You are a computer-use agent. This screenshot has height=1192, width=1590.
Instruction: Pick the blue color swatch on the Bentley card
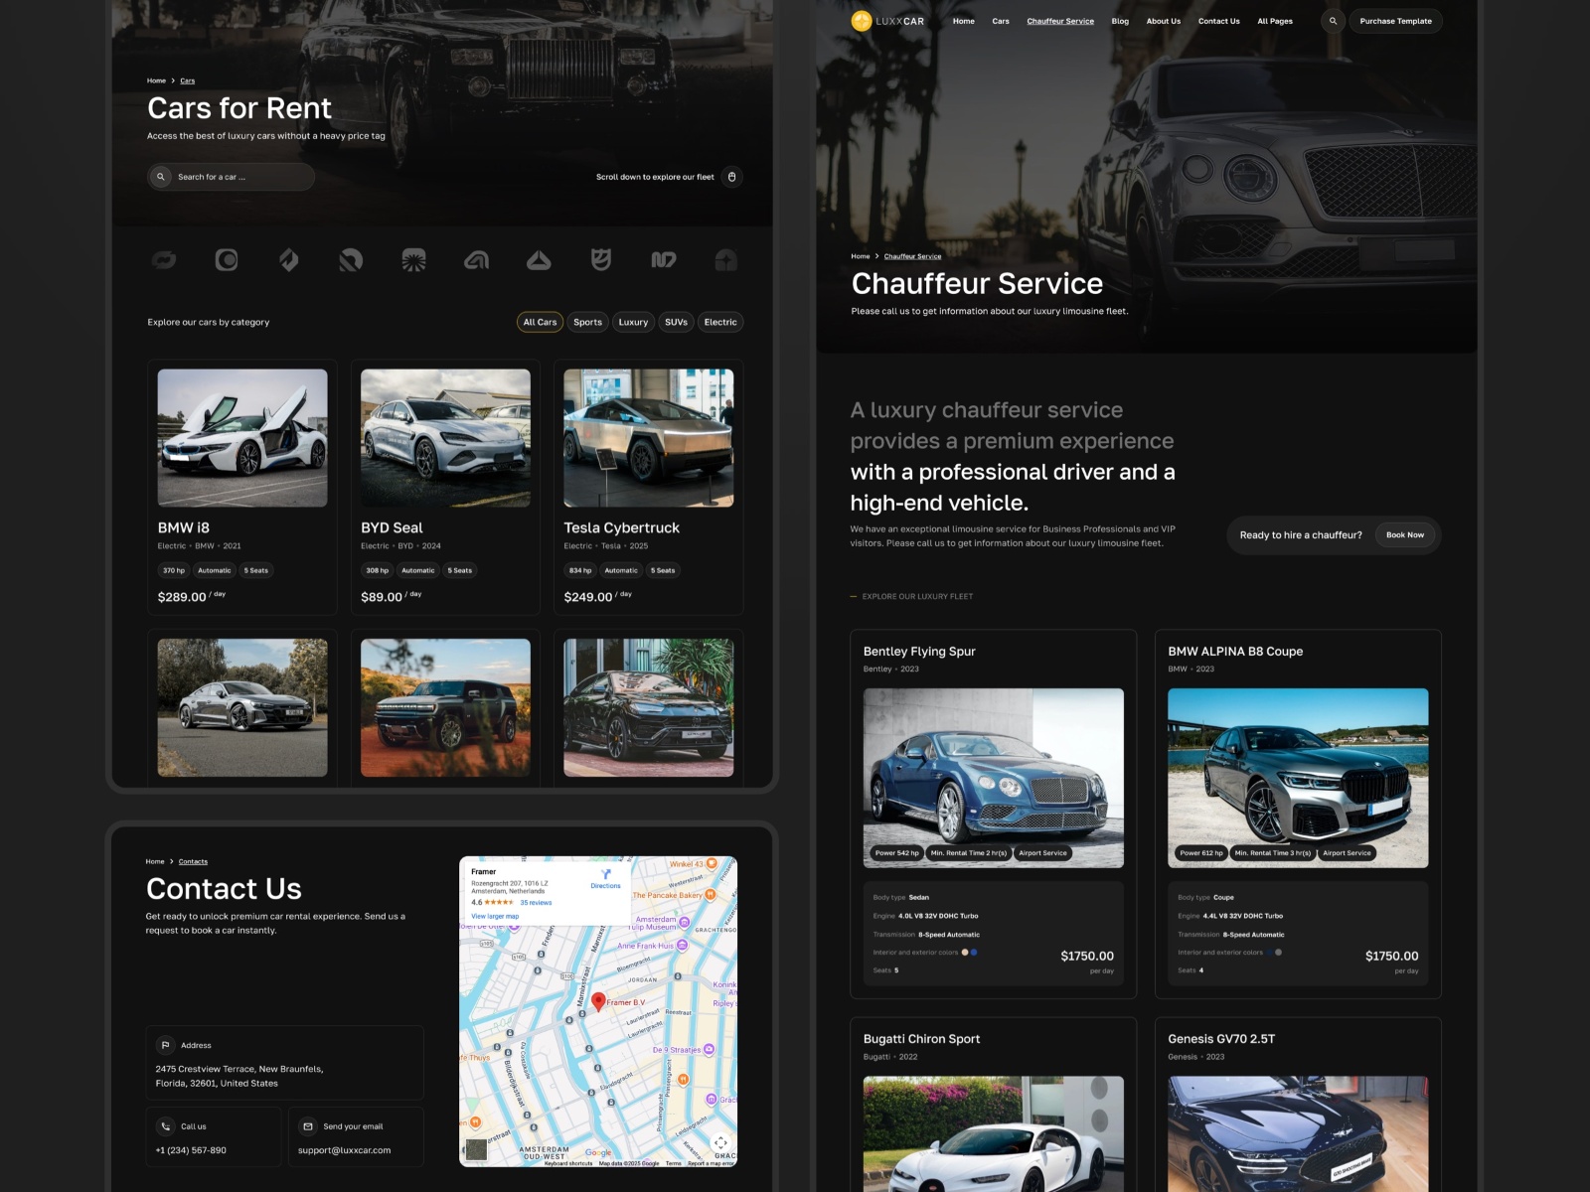[x=974, y=953]
